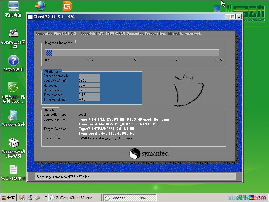Click the system tray clock 15:00
The height and width of the screenshot is (202, 269).
point(262,198)
